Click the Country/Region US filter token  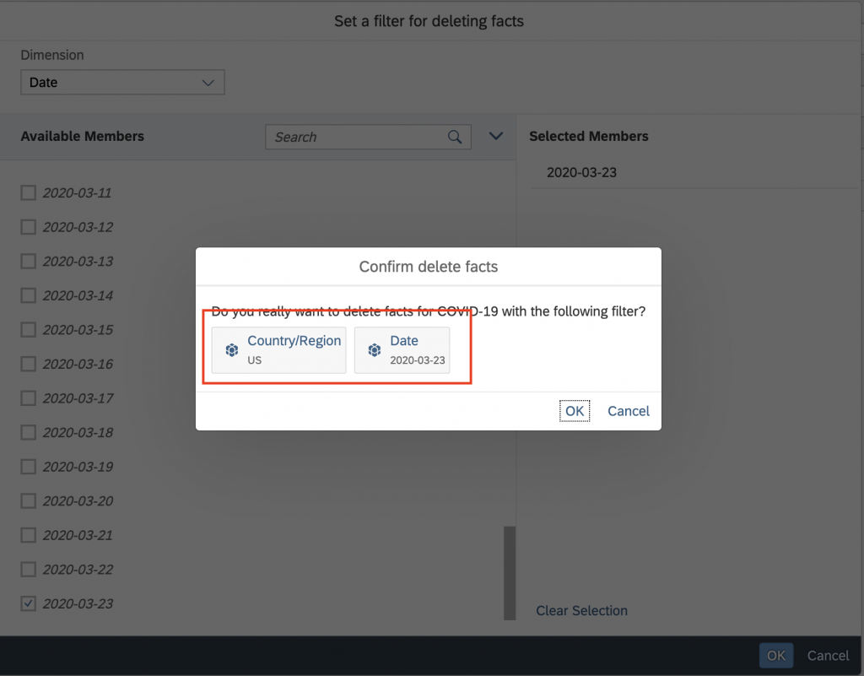click(278, 350)
